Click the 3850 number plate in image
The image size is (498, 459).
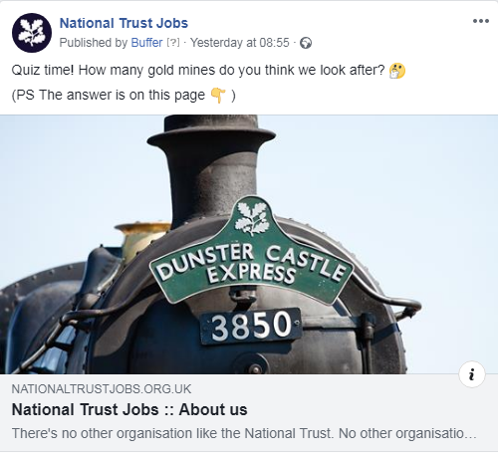pos(251,326)
